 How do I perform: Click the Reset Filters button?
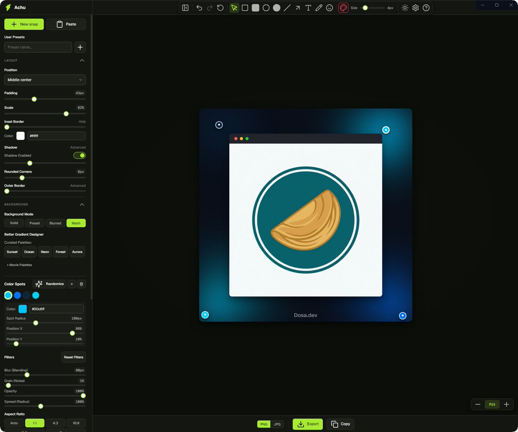click(x=74, y=357)
